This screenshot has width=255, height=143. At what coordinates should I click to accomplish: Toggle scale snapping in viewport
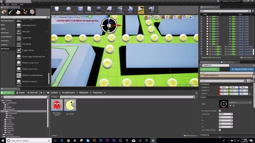point(180,17)
